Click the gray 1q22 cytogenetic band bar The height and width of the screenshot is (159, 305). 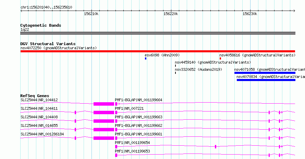158,33
